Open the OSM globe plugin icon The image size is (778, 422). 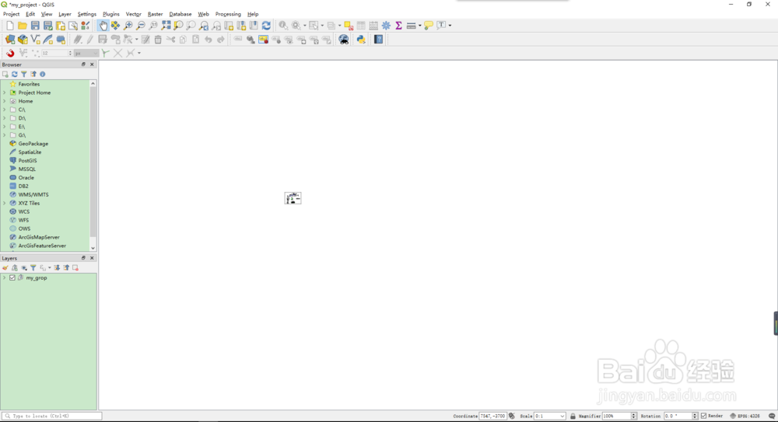(343, 40)
